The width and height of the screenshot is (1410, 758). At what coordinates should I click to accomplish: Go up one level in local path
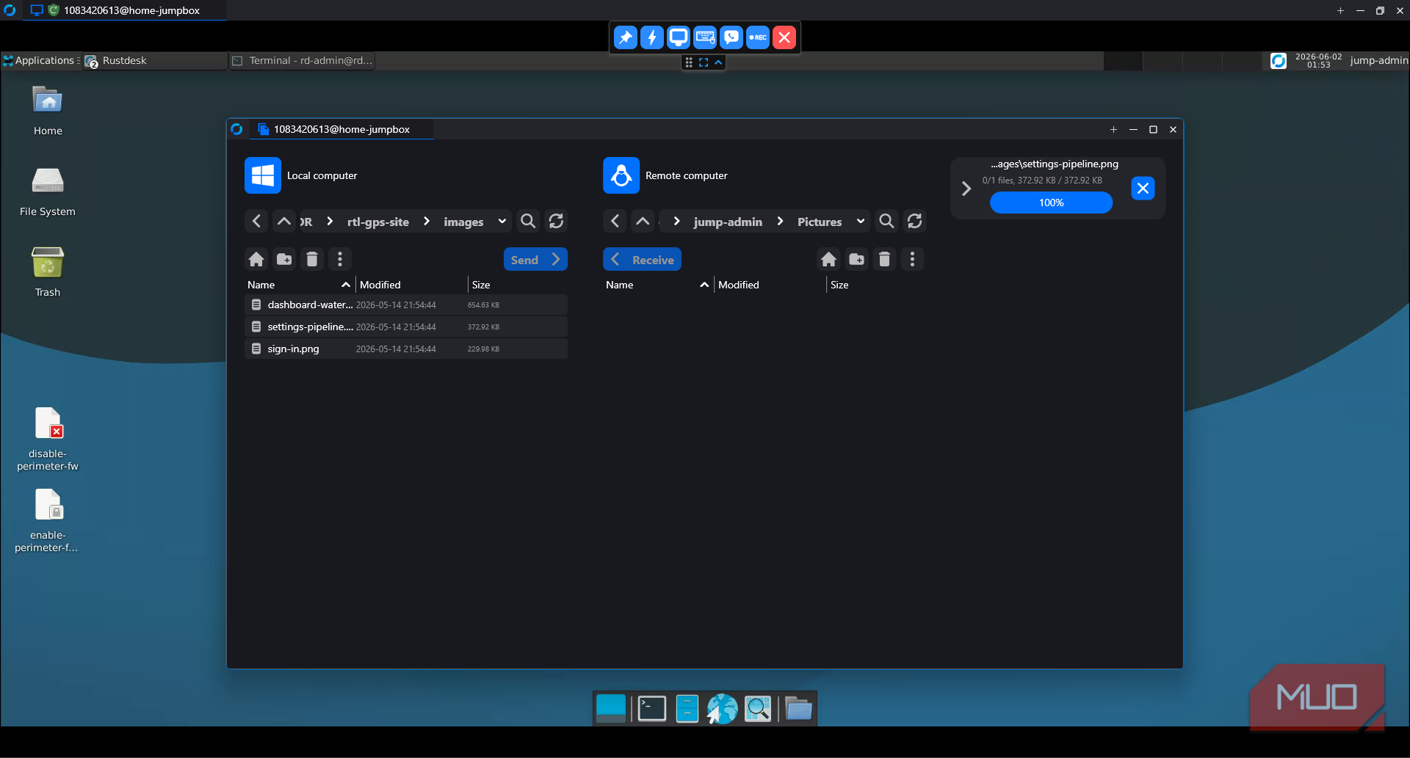[284, 221]
